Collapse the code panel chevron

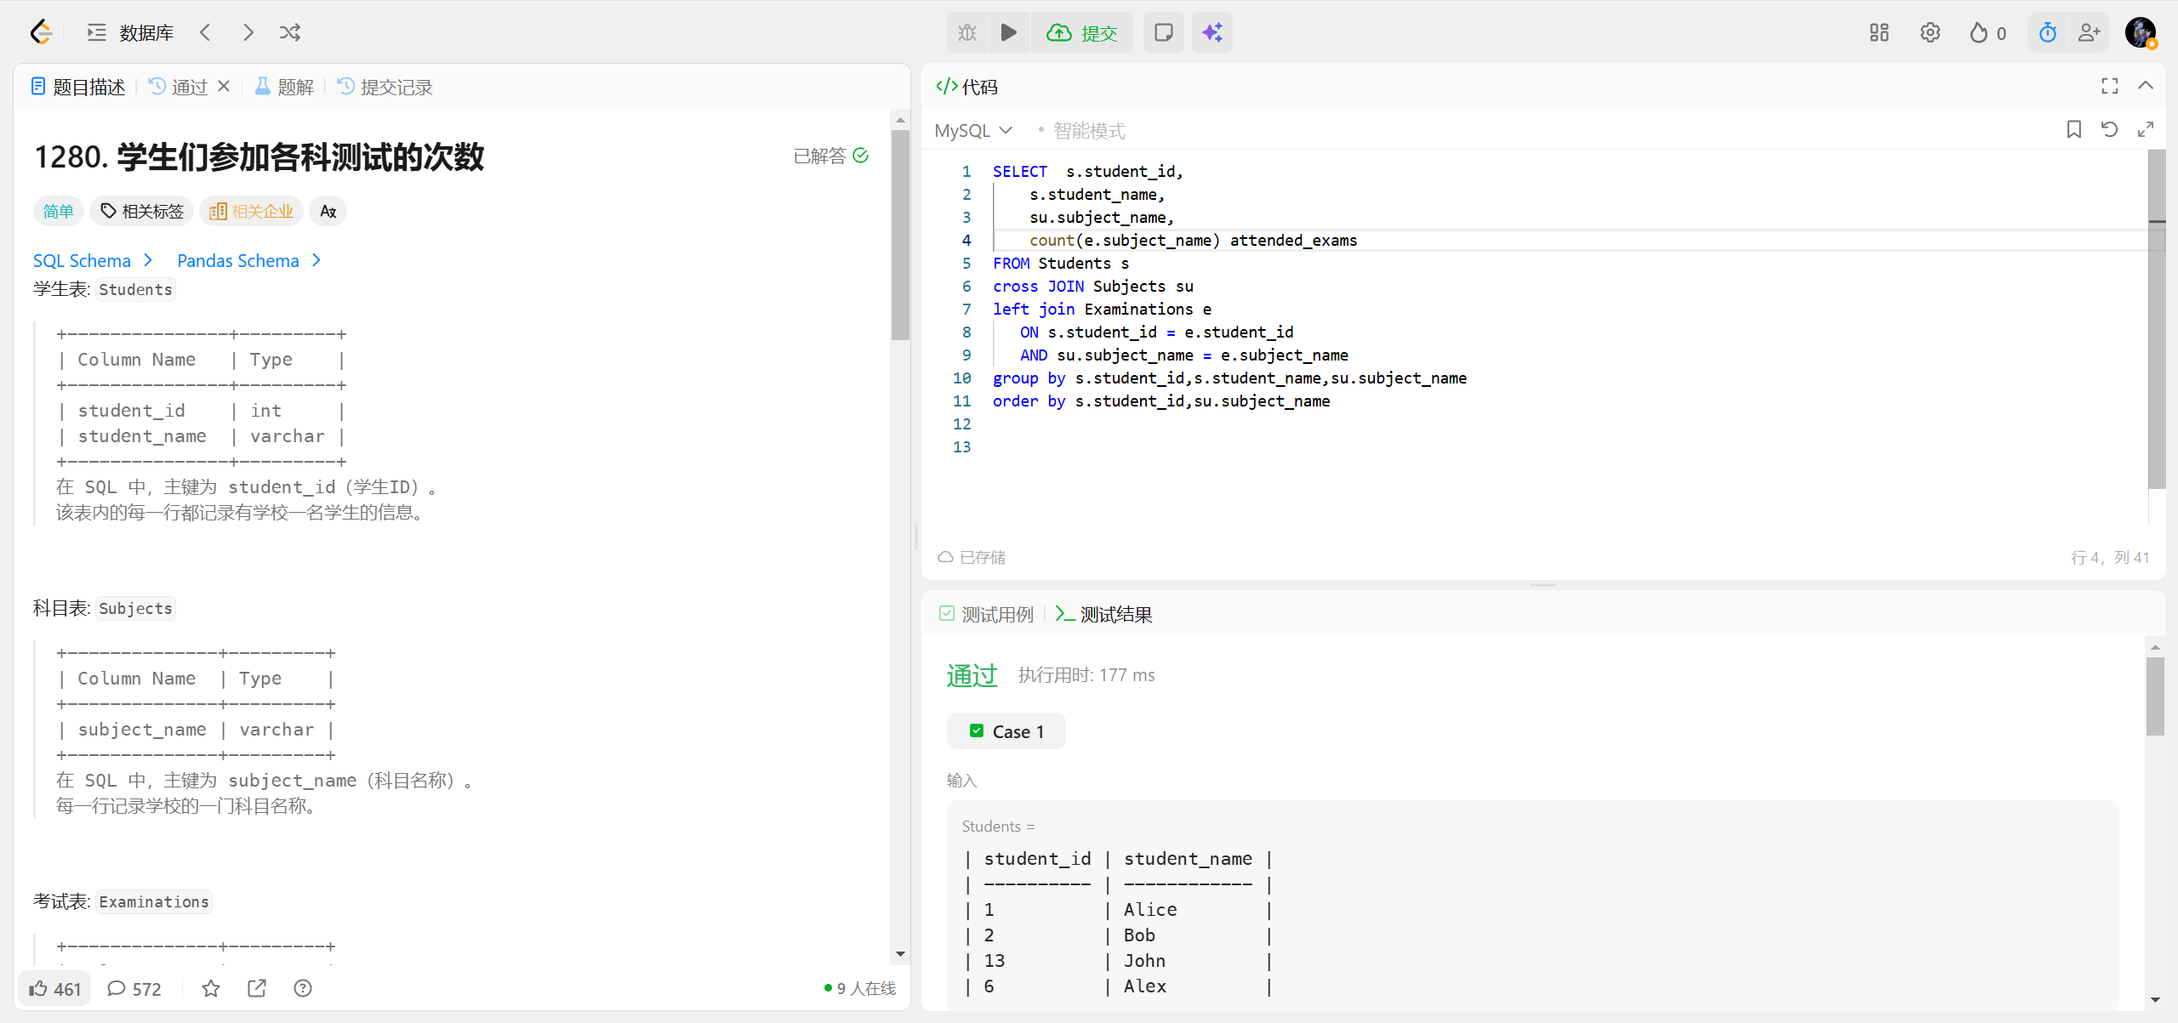[x=2145, y=86]
